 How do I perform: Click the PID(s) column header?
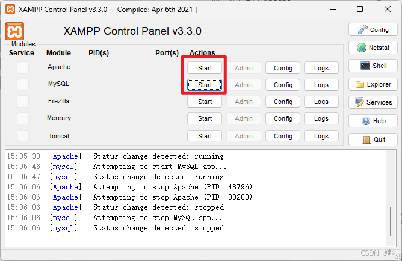[99, 53]
